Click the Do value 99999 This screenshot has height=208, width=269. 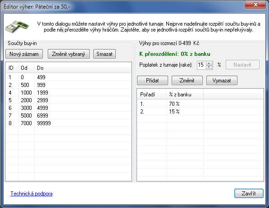[44, 123]
